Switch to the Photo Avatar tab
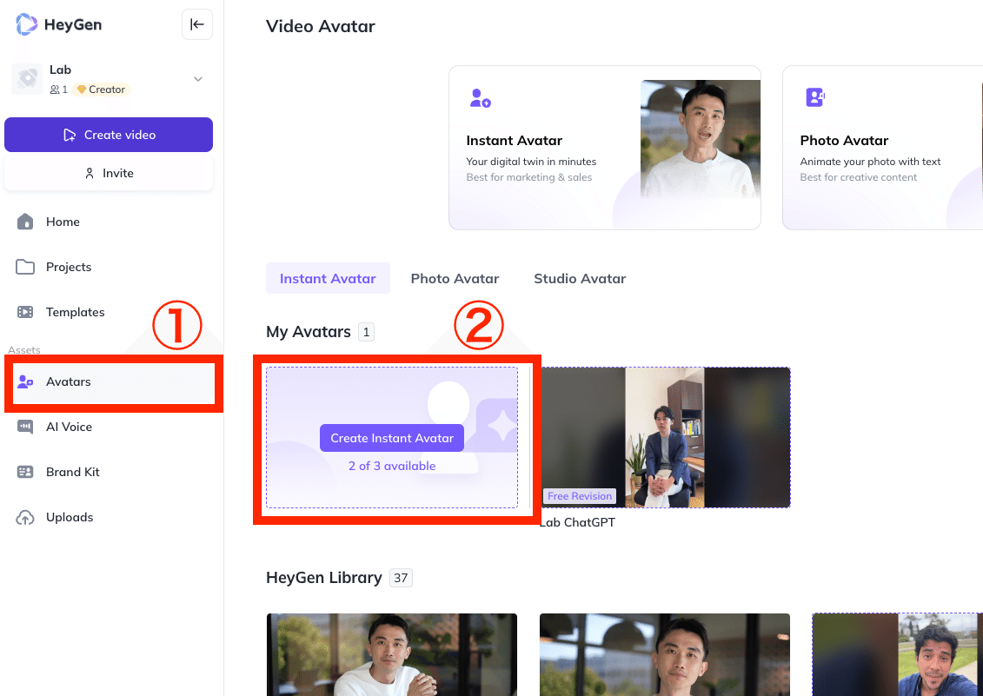The image size is (983, 696). tap(455, 279)
